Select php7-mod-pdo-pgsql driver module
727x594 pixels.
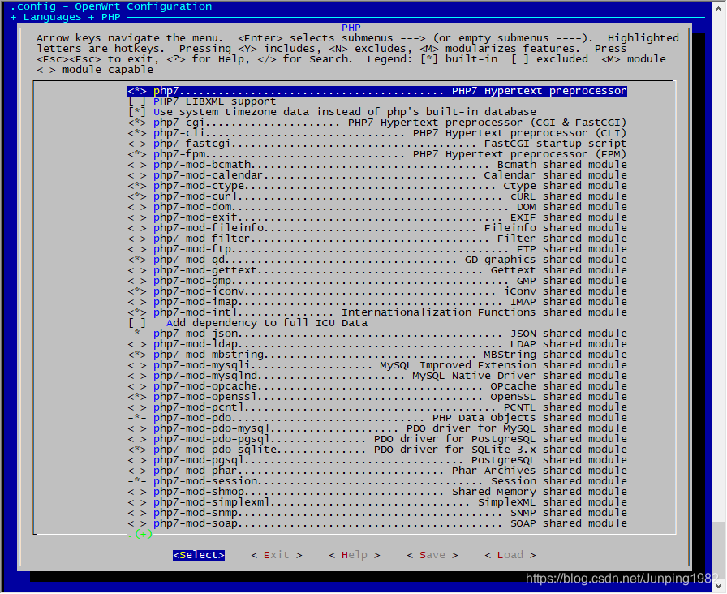point(377,439)
